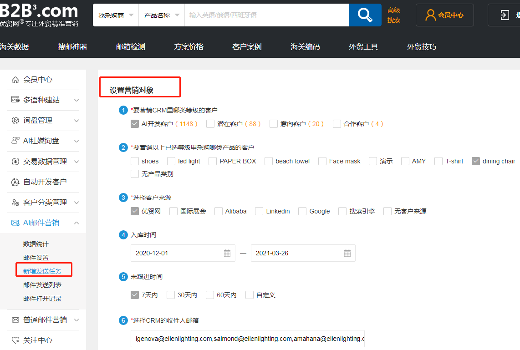Uncheck the 优贸网 source checkbox

(135, 211)
